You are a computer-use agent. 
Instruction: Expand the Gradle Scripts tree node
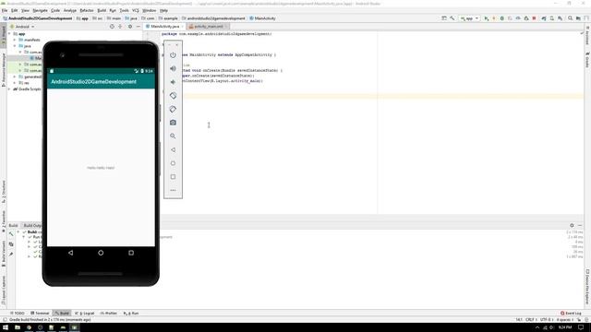(x=9, y=89)
